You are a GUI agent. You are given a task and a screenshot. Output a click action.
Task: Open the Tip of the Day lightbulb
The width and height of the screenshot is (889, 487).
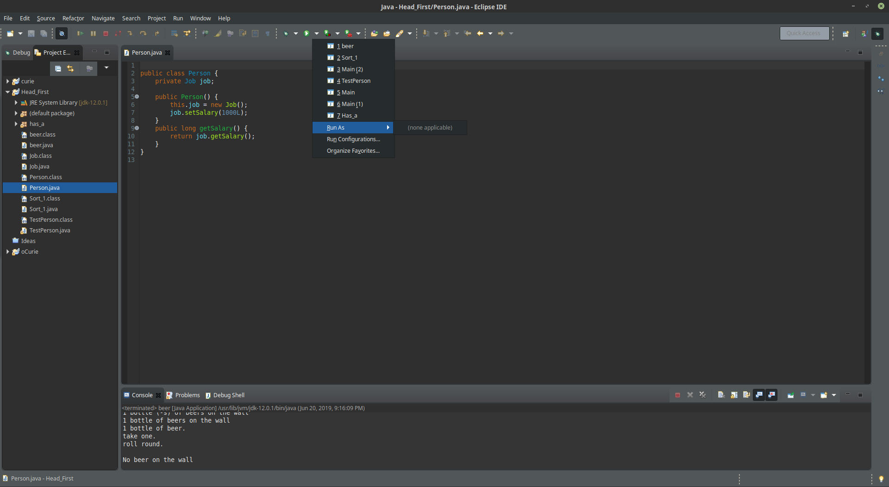click(881, 479)
